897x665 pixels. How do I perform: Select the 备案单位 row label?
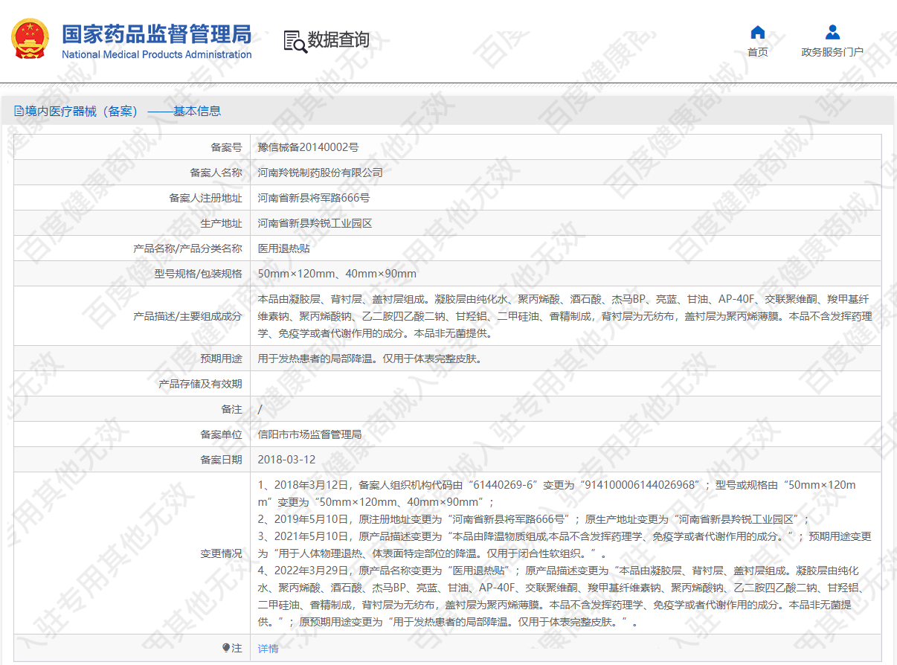(x=222, y=434)
